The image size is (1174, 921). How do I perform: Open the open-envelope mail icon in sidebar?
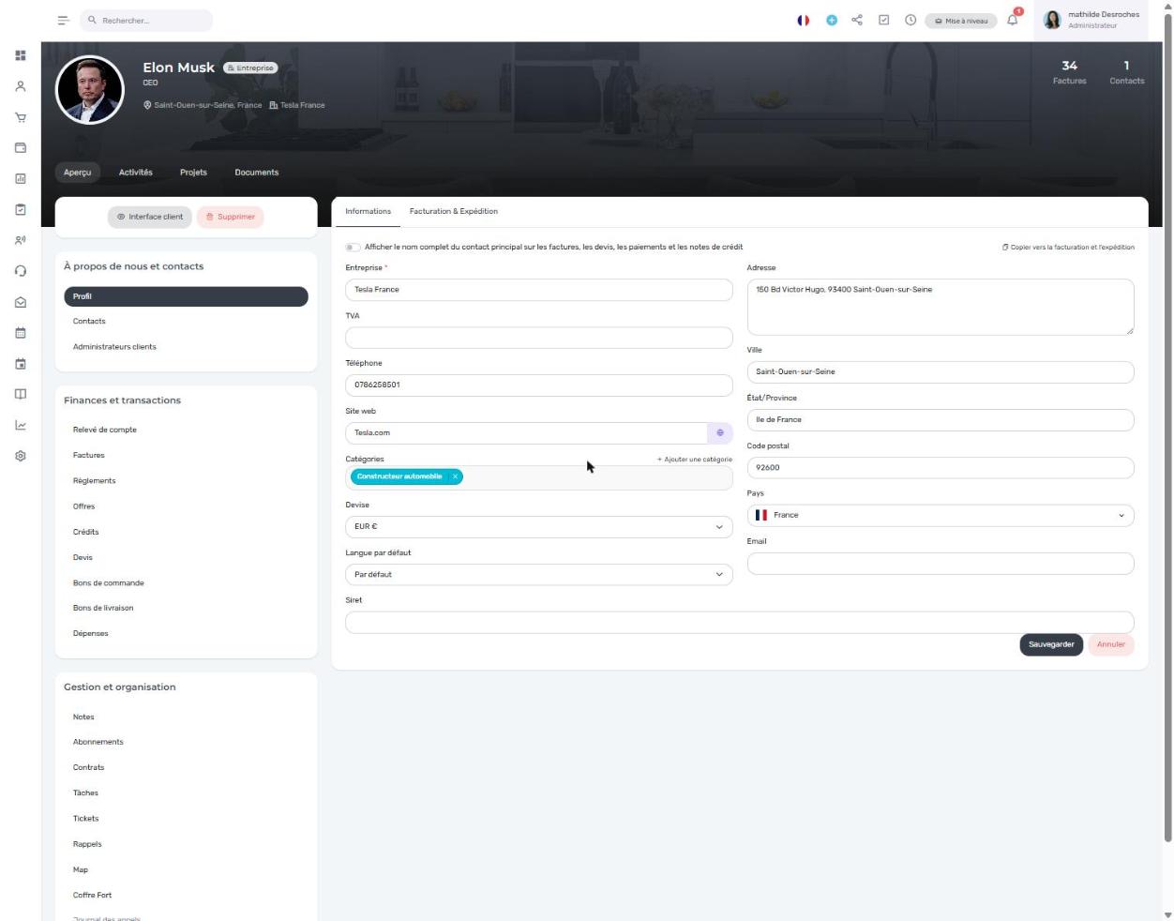pos(21,302)
